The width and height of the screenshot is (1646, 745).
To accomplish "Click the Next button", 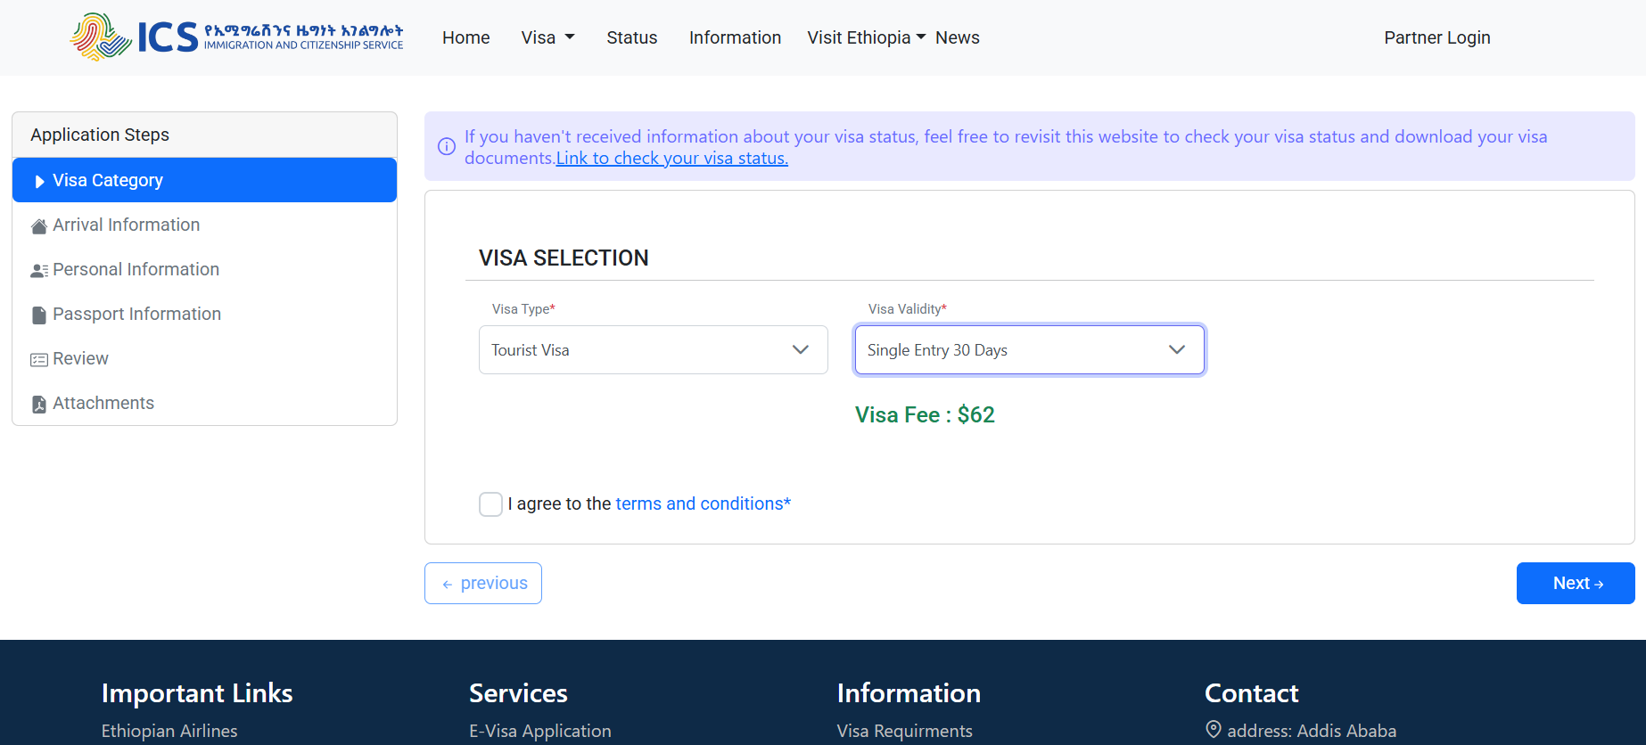I will (x=1576, y=583).
